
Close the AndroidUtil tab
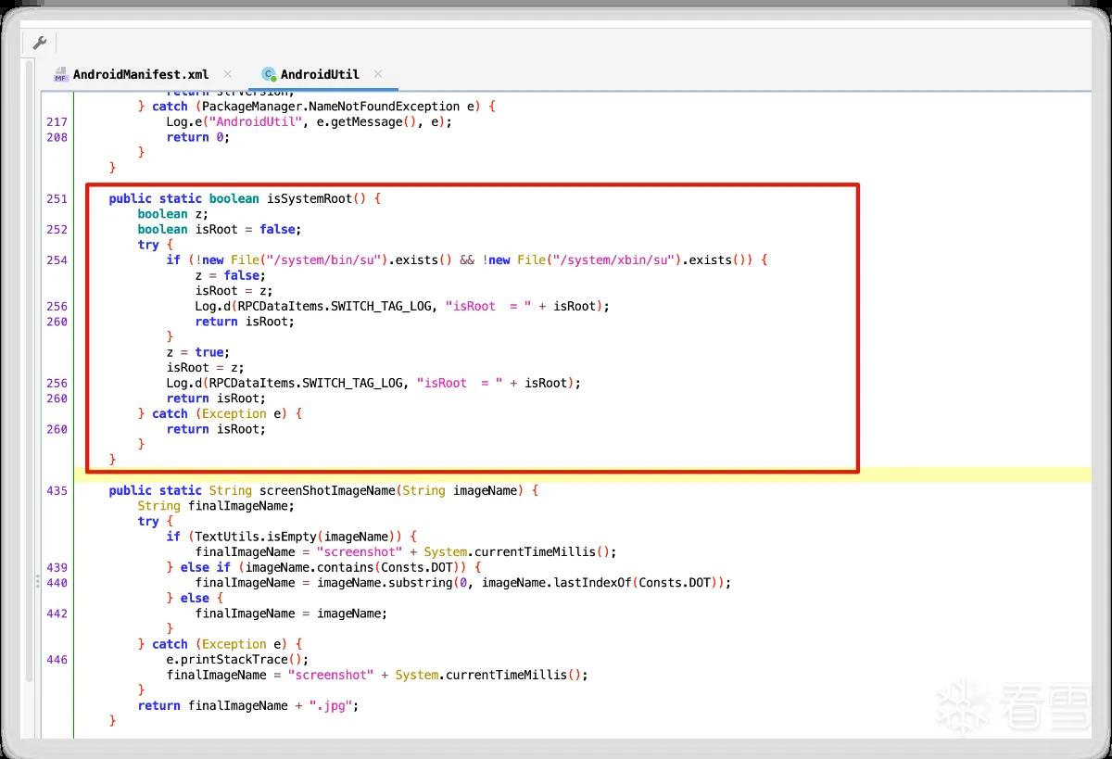pyautogui.click(x=378, y=74)
